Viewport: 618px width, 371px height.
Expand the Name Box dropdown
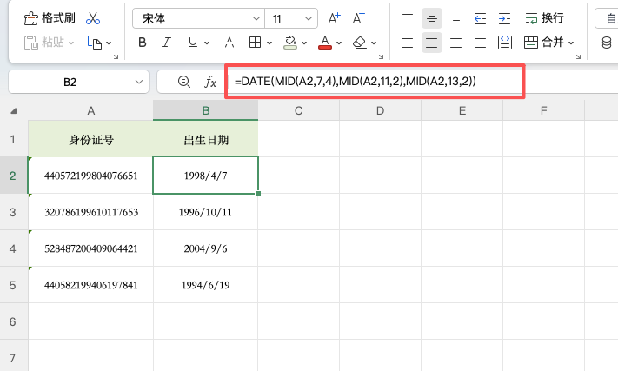click(139, 82)
